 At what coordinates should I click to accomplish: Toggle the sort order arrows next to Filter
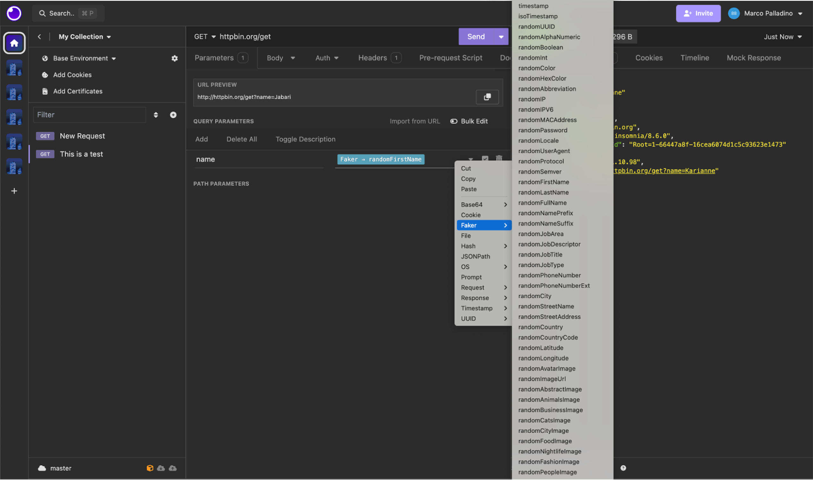tap(156, 115)
